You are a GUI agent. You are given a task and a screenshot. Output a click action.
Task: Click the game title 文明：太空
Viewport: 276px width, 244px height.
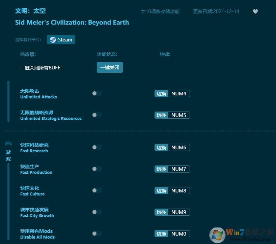tap(30, 11)
